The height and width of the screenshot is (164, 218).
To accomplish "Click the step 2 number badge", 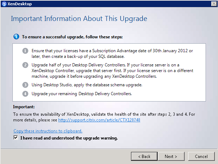I will point(25,65).
